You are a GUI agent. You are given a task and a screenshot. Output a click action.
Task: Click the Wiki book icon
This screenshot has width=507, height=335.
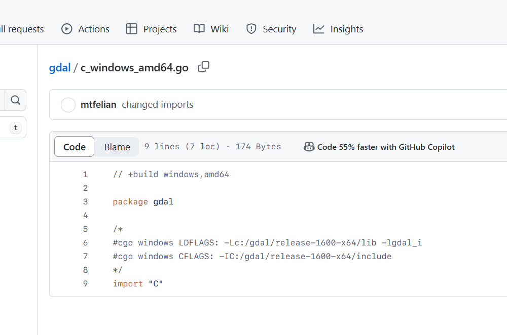coord(199,29)
